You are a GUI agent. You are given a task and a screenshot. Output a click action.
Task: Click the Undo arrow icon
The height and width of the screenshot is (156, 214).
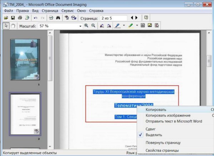(35, 18)
